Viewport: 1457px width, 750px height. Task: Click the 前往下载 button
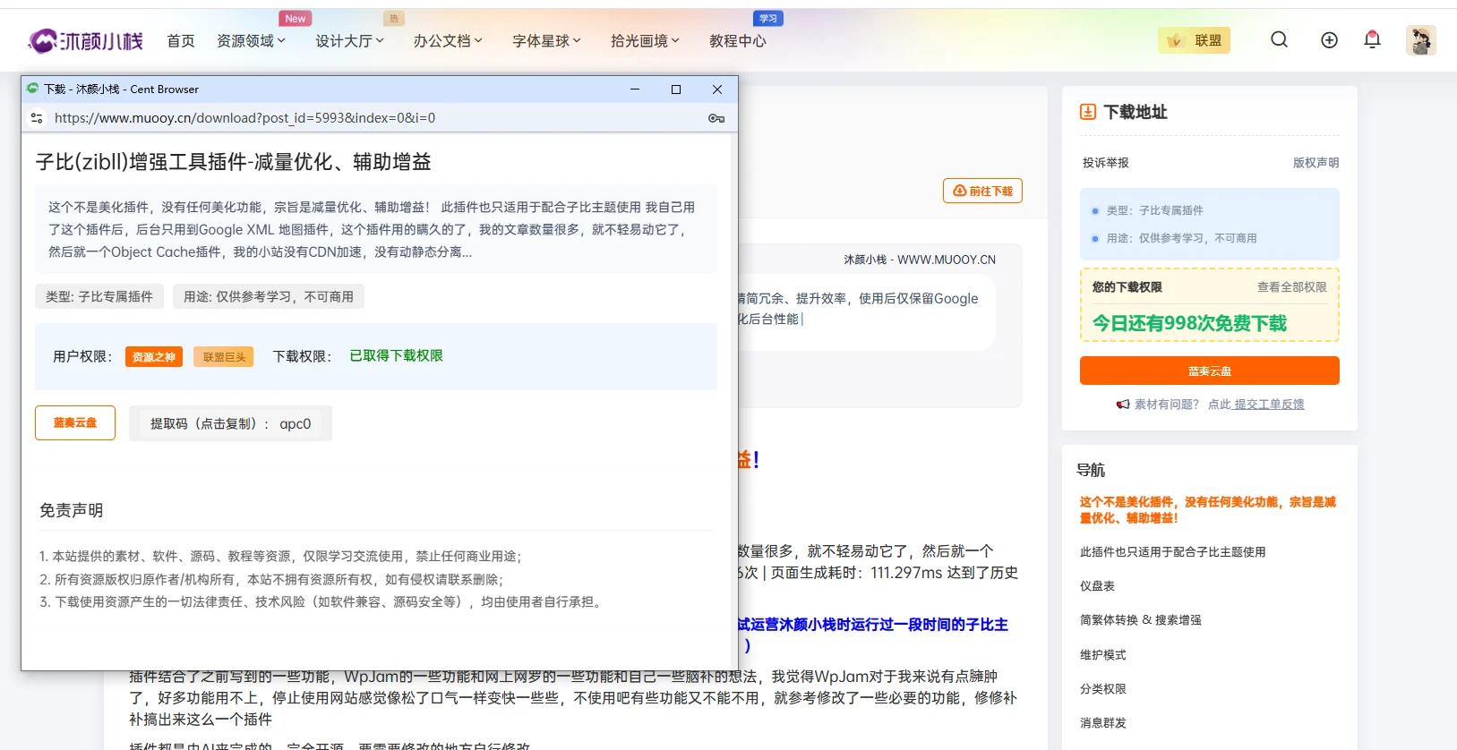tap(982, 191)
